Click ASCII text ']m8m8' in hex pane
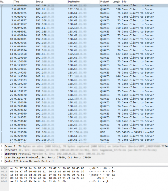 point(94,175)
